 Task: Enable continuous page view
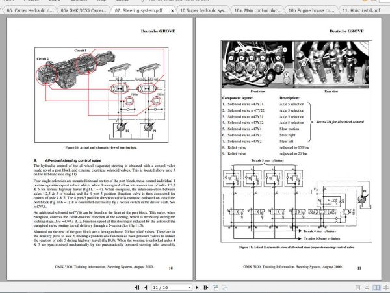point(367,288)
